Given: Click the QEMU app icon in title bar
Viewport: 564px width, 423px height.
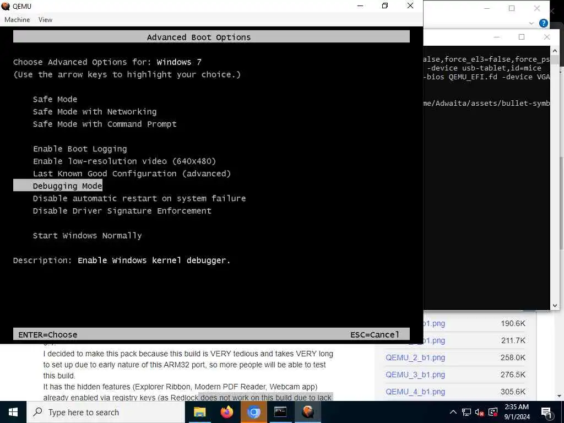Looking at the screenshot, I should (6, 6).
